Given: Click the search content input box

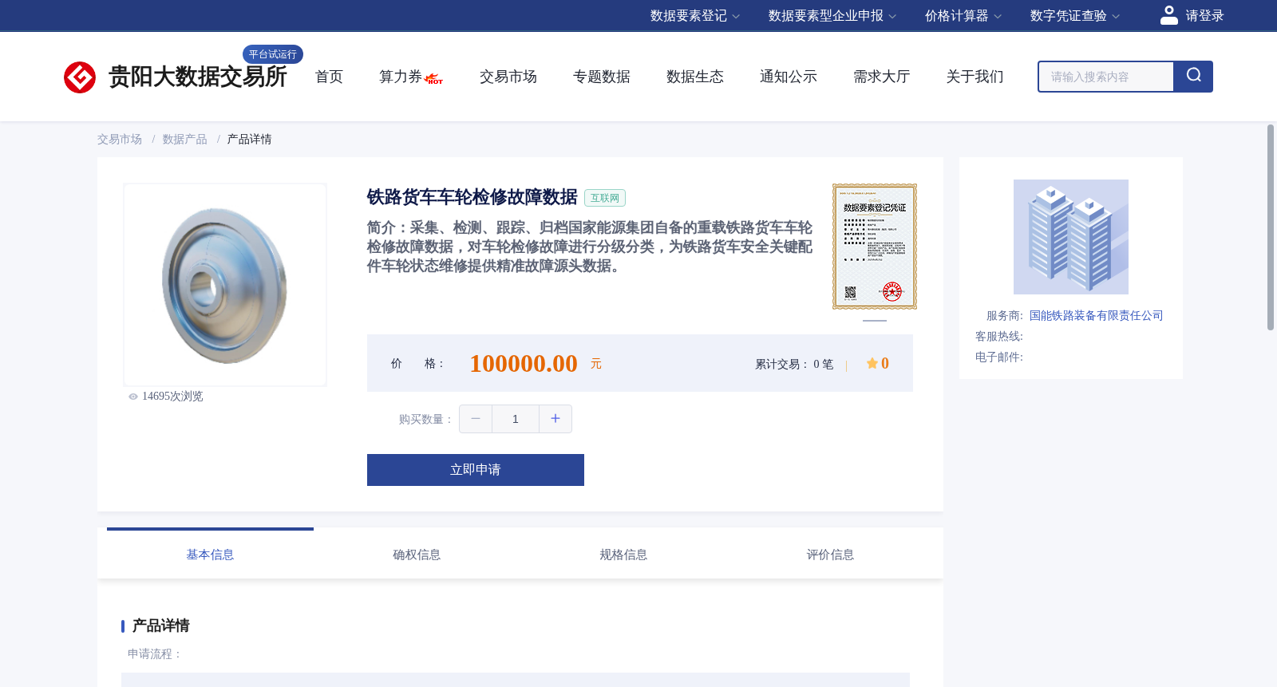Looking at the screenshot, I should (1106, 77).
